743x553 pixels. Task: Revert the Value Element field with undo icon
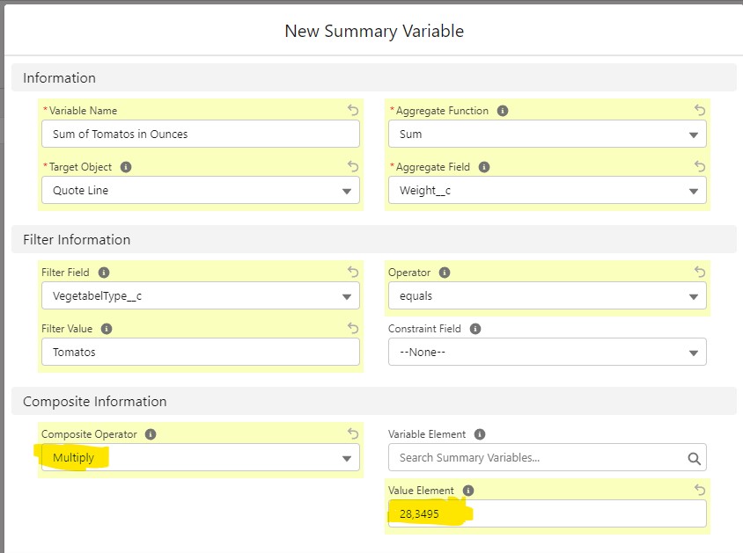700,491
